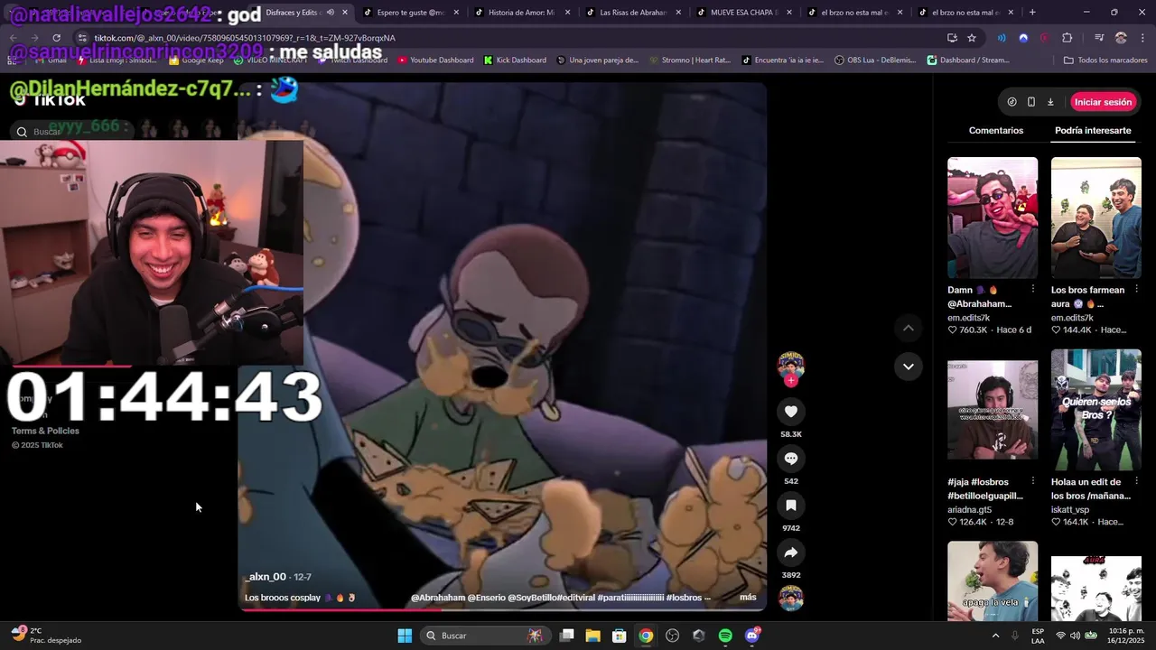
Task: Open more options for Damn video card
Action: (1032, 289)
